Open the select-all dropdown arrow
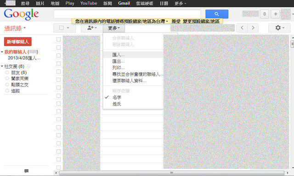Screen dimensions: 294x176 coord(68,28)
